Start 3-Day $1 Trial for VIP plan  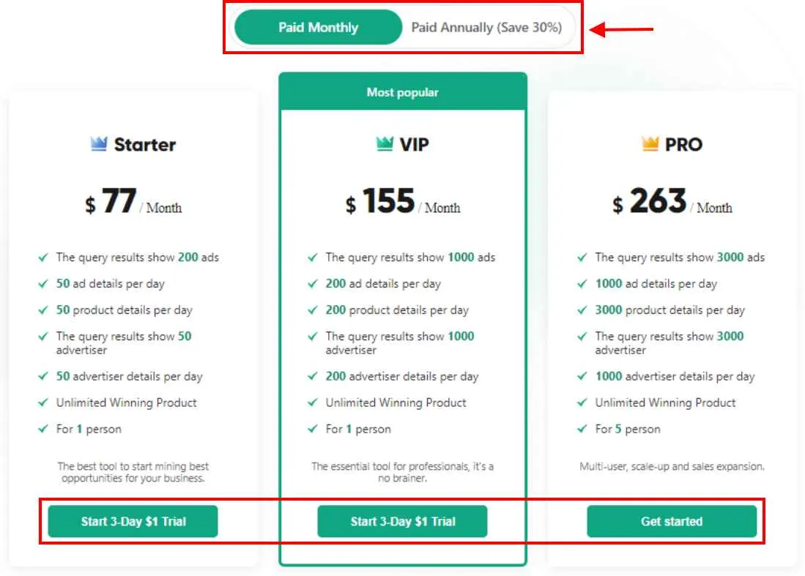tap(403, 522)
